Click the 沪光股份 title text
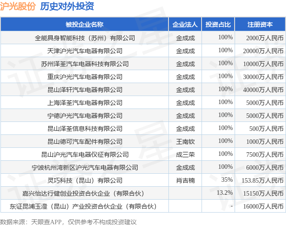 pos(18,6)
